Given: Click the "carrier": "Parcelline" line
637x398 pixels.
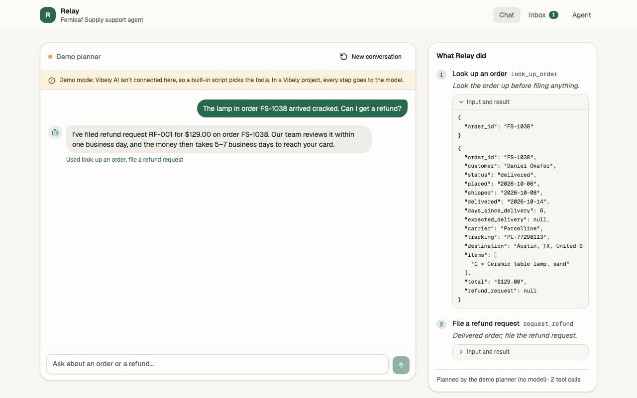Looking at the screenshot, I should [x=505, y=228].
